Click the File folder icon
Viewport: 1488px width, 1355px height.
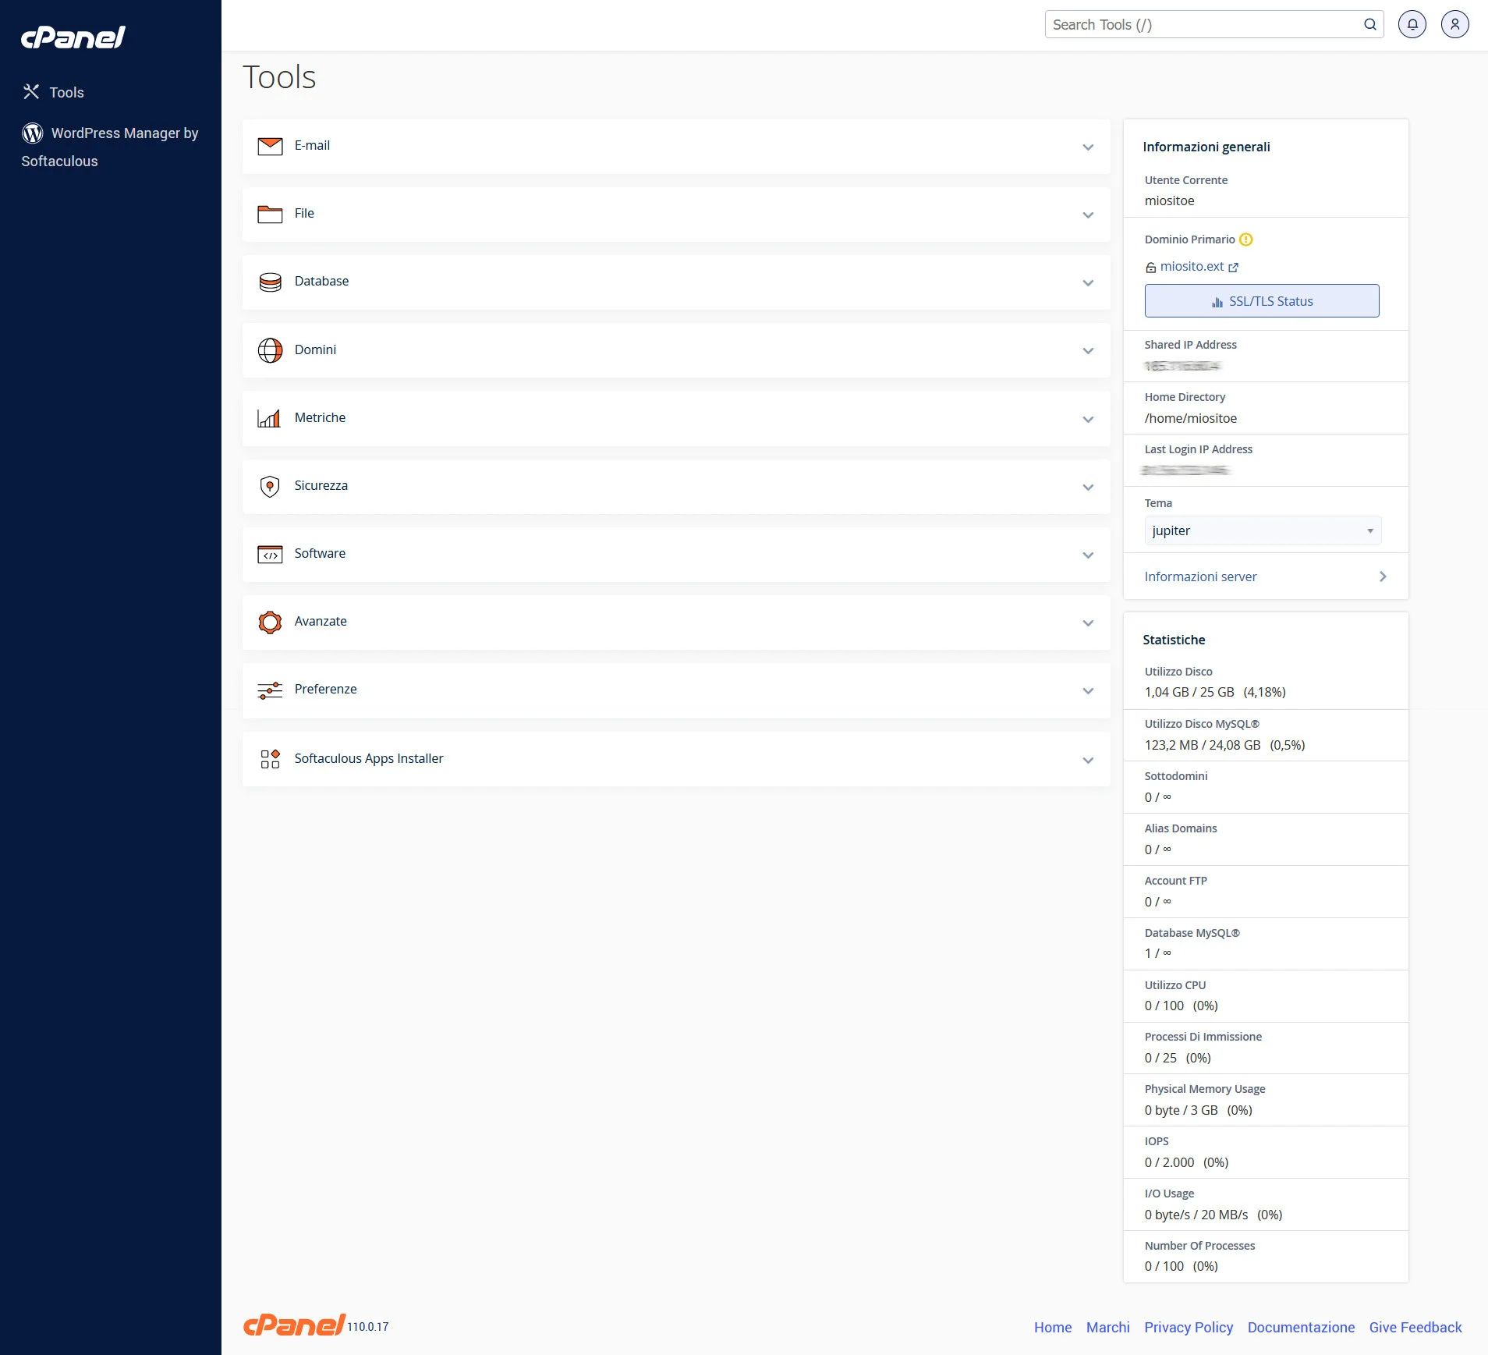tap(270, 215)
